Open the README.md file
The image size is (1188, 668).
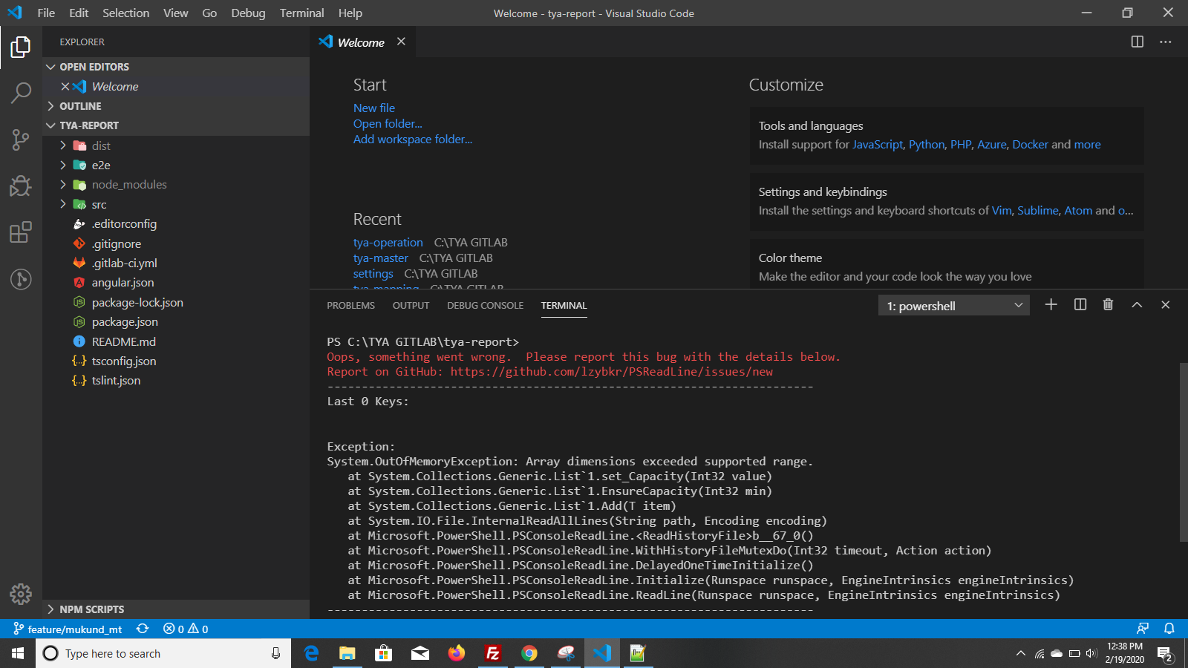176,341
